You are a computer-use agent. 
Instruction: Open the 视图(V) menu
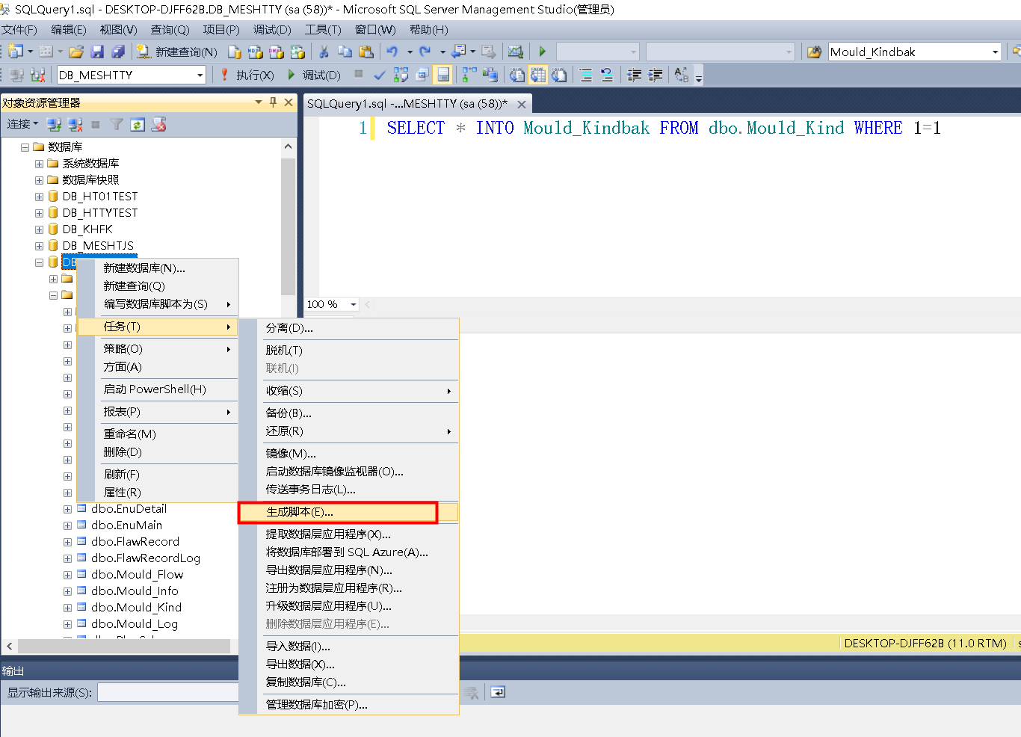click(118, 30)
